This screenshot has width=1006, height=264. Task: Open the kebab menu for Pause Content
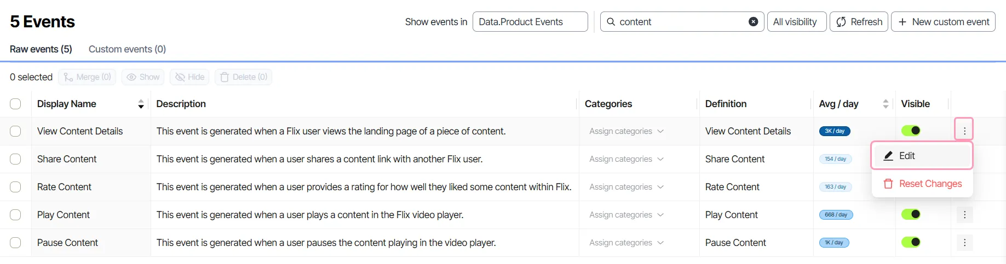[x=965, y=243]
